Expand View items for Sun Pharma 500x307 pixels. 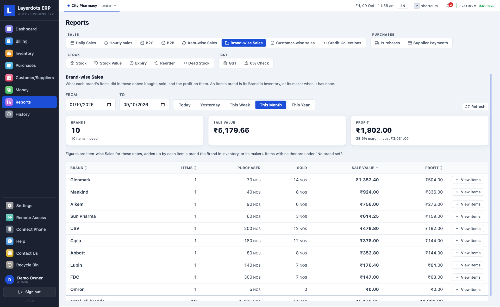[x=468, y=216]
